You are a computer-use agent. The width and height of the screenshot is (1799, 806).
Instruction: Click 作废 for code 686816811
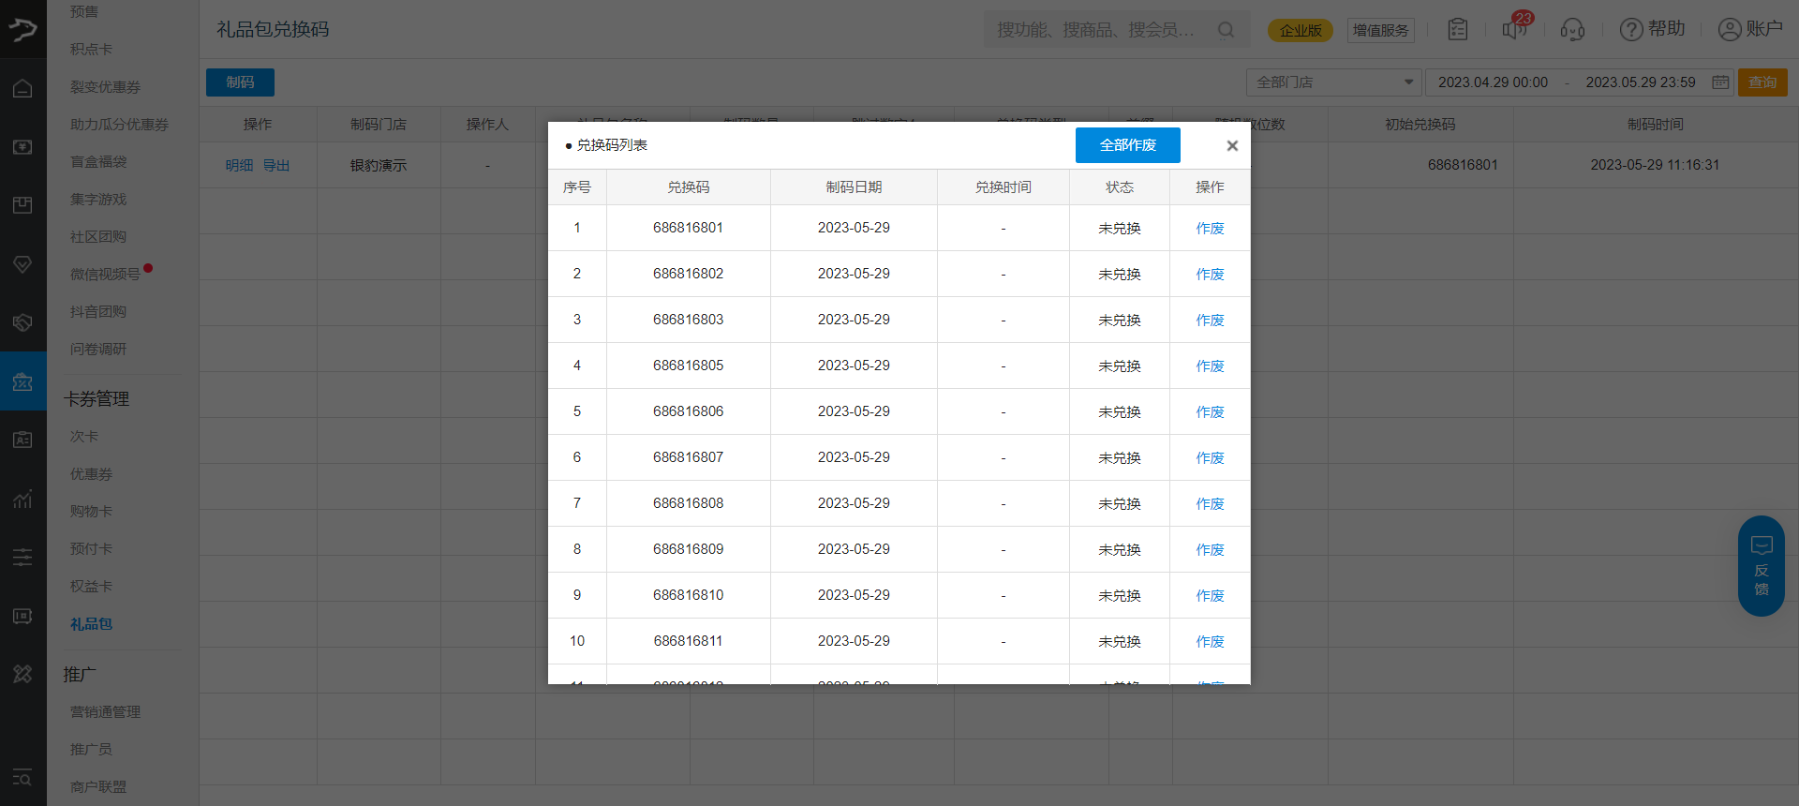[x=1210, y=641]
